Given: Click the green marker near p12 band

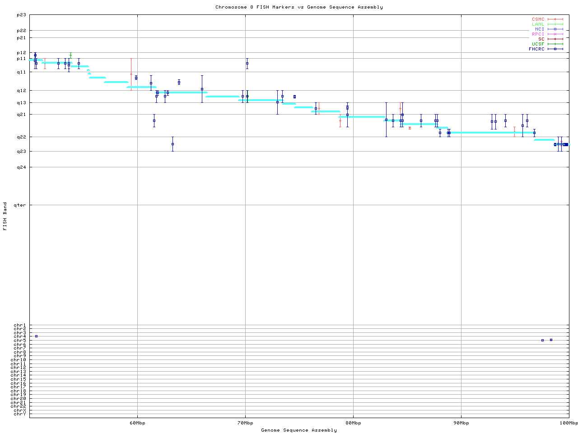Looking at the screenshot, I should pyautogui.click(x=70, y=55).
